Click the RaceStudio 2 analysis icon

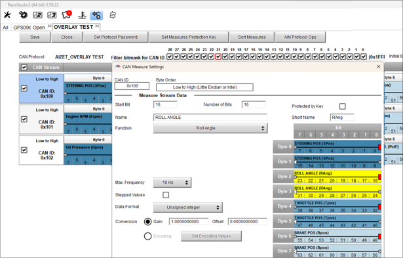tap(38, 15)
